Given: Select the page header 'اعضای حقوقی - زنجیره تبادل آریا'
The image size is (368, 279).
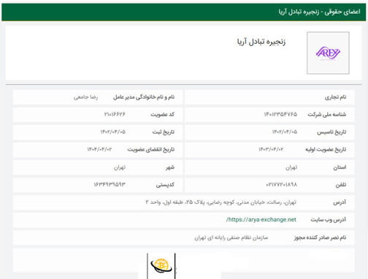Looking at the screenshot, I should click(x=319, y=12).
